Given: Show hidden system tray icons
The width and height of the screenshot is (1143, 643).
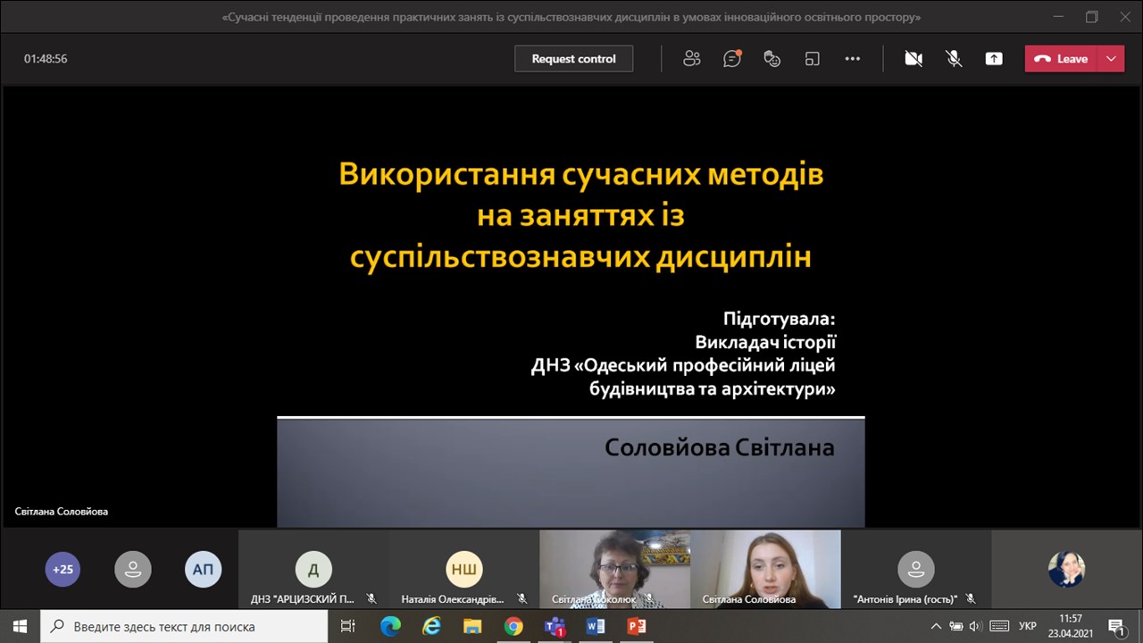Looking at the screenshot, I should click(938, 626).
